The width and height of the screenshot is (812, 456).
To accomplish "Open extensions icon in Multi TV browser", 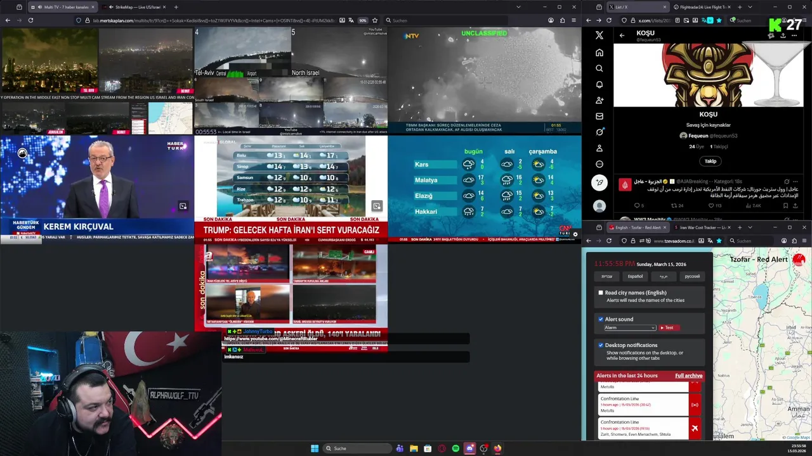I will (562, 20).
